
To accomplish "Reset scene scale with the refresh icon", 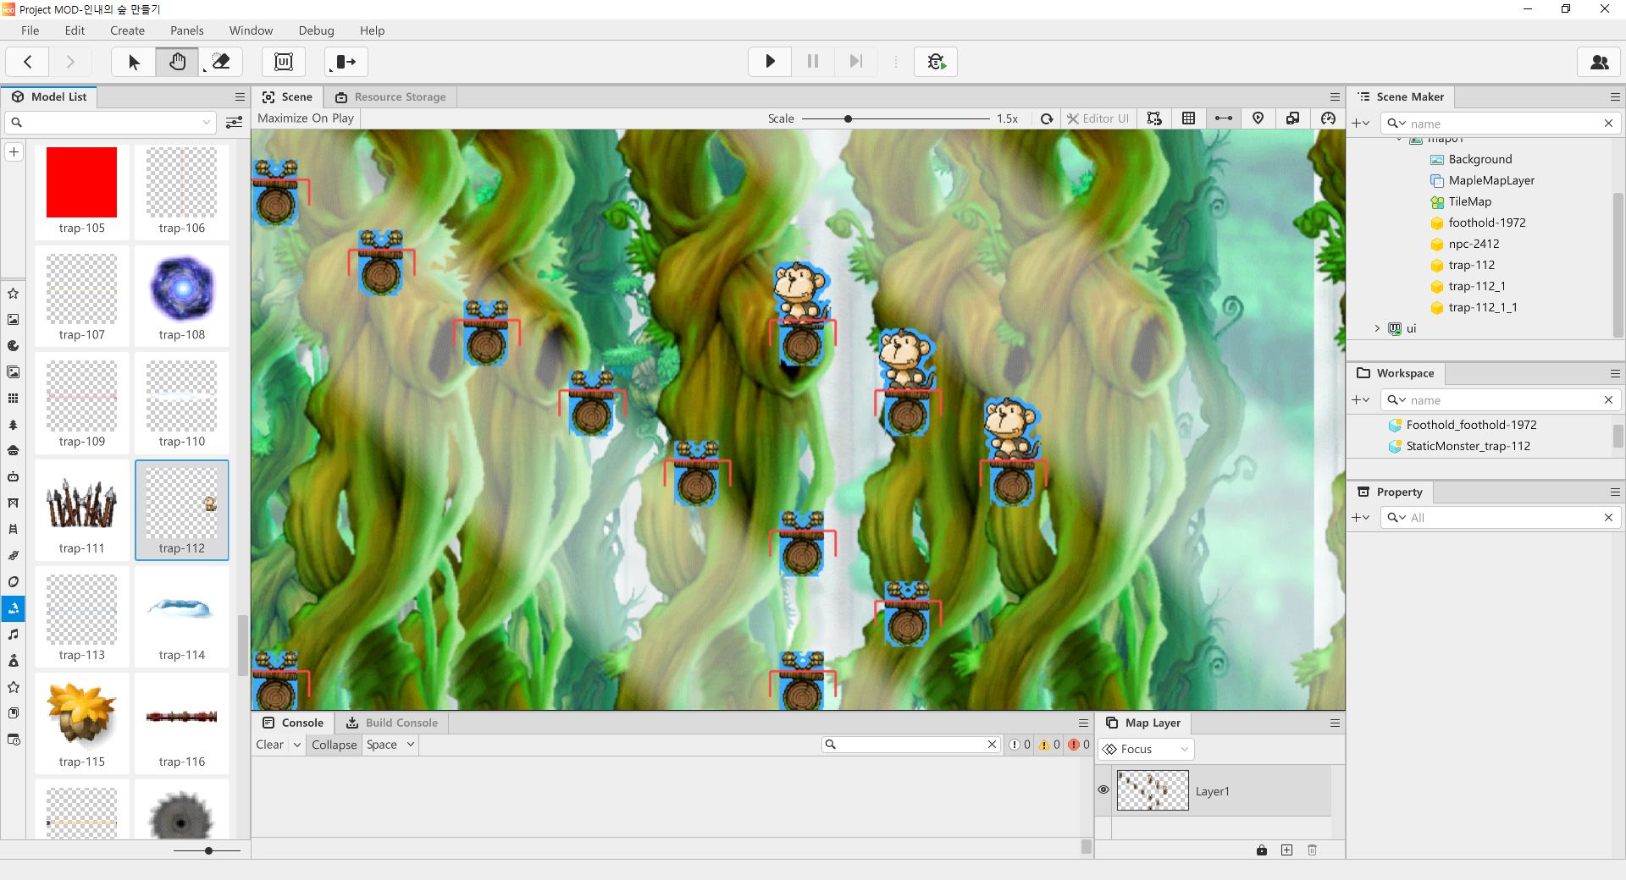I will [x=1047, y=118].
